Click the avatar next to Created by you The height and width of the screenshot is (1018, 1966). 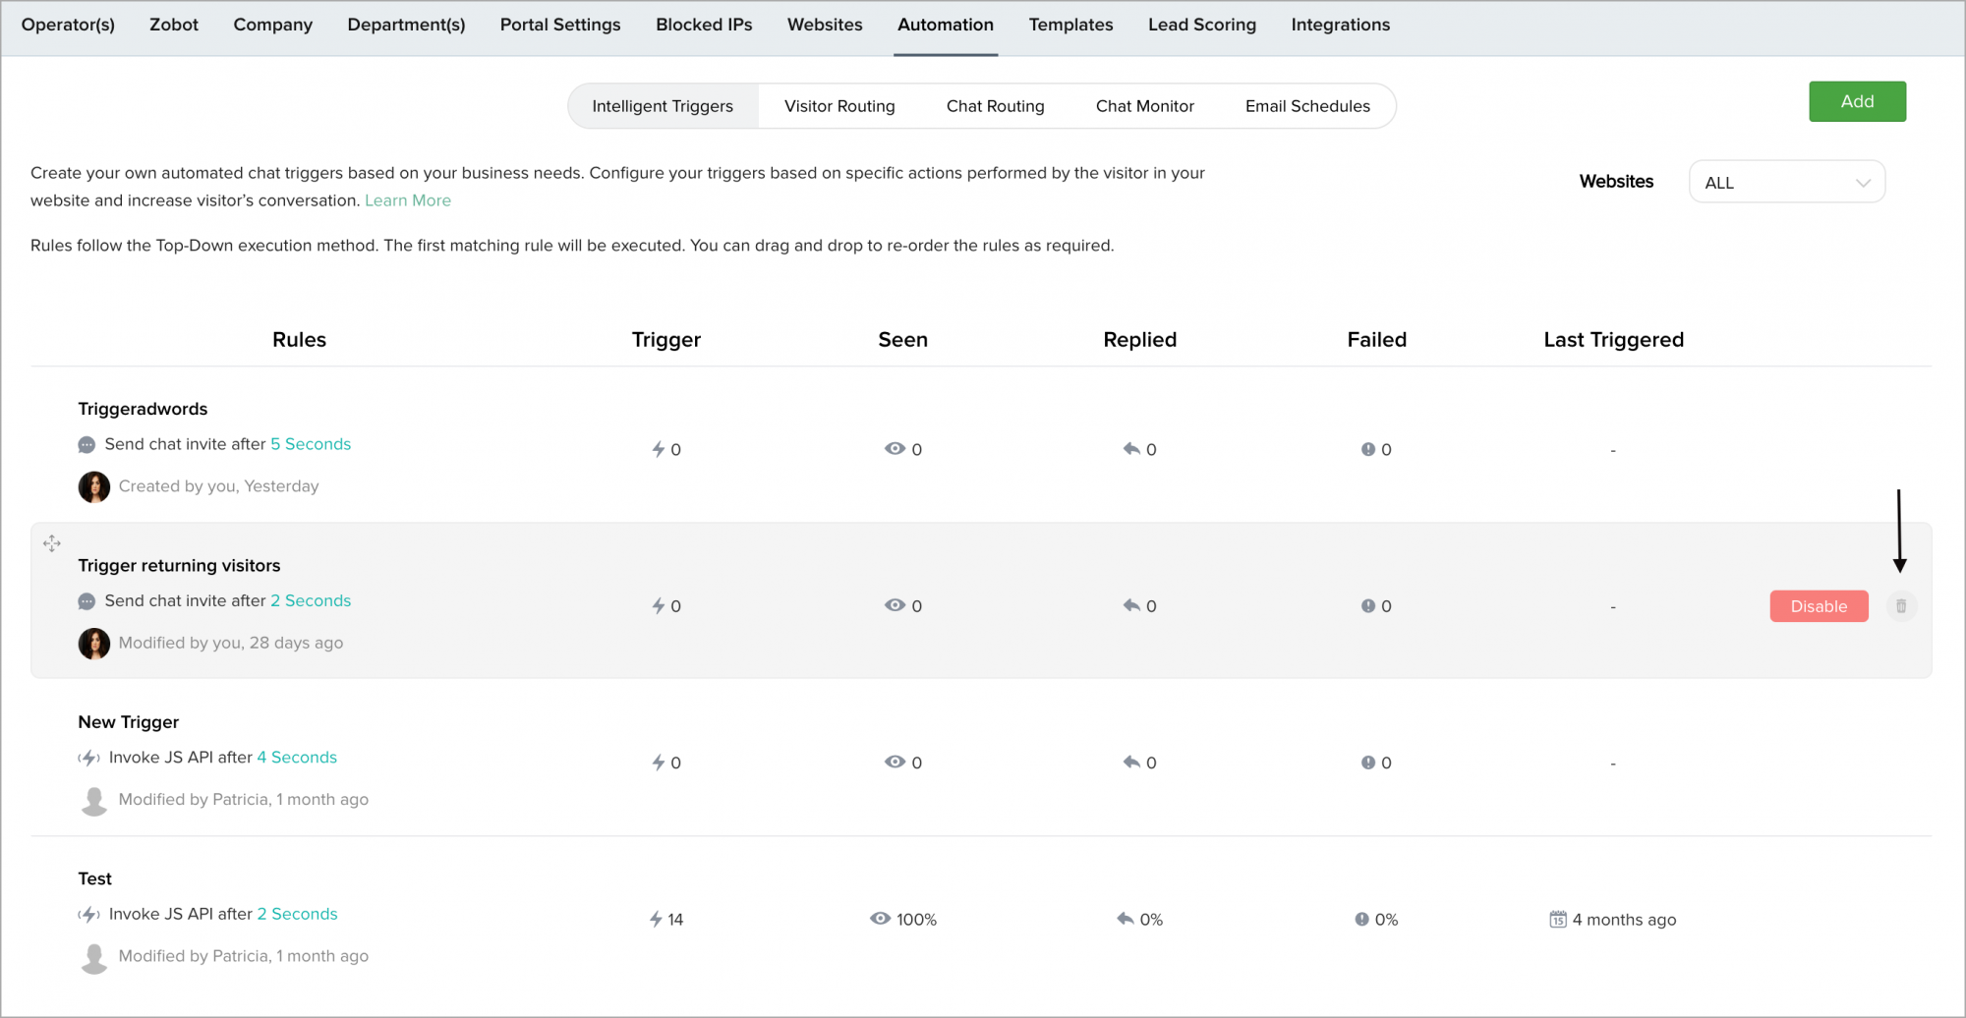[x=94, y=486]
